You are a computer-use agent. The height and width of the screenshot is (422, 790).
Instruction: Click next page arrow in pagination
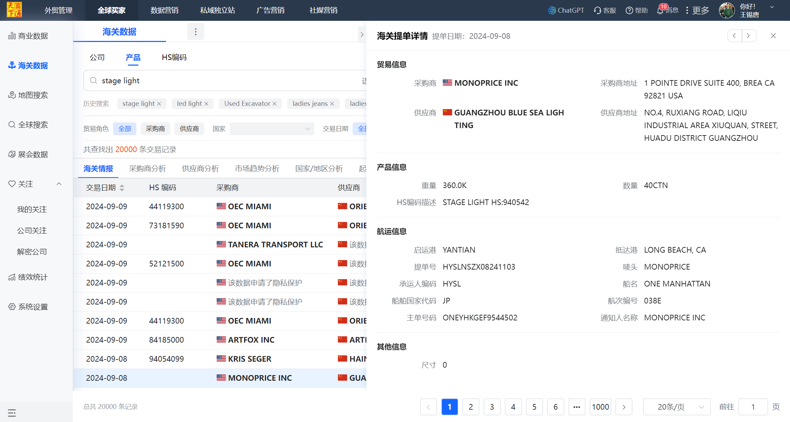[x=624, y=407]
